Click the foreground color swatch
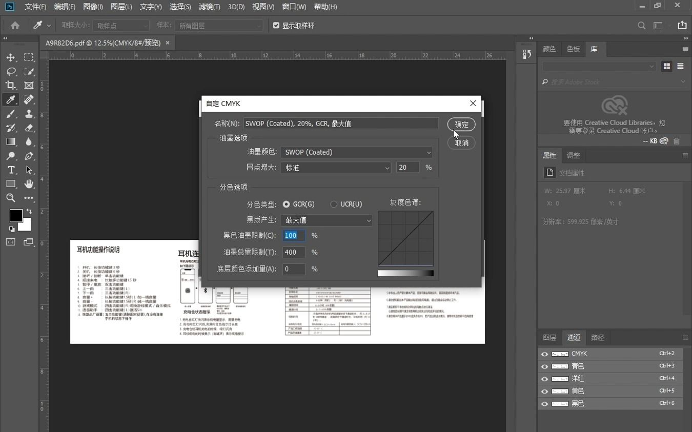This screenshot has width=692, height=432. 15,216
